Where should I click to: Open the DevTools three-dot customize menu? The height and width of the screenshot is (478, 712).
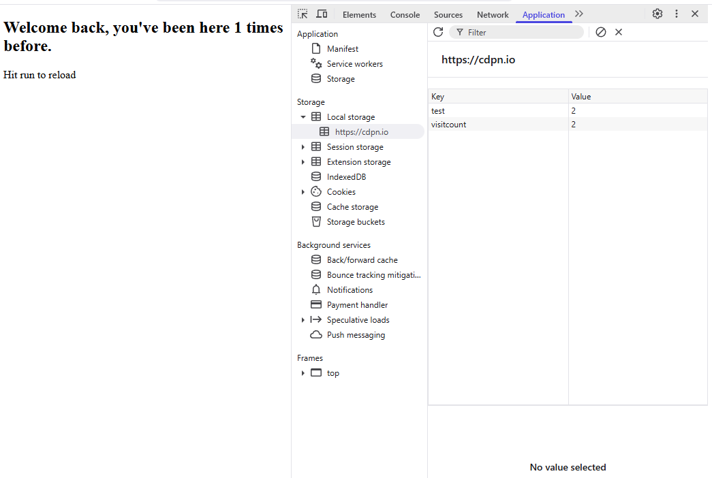676,14
